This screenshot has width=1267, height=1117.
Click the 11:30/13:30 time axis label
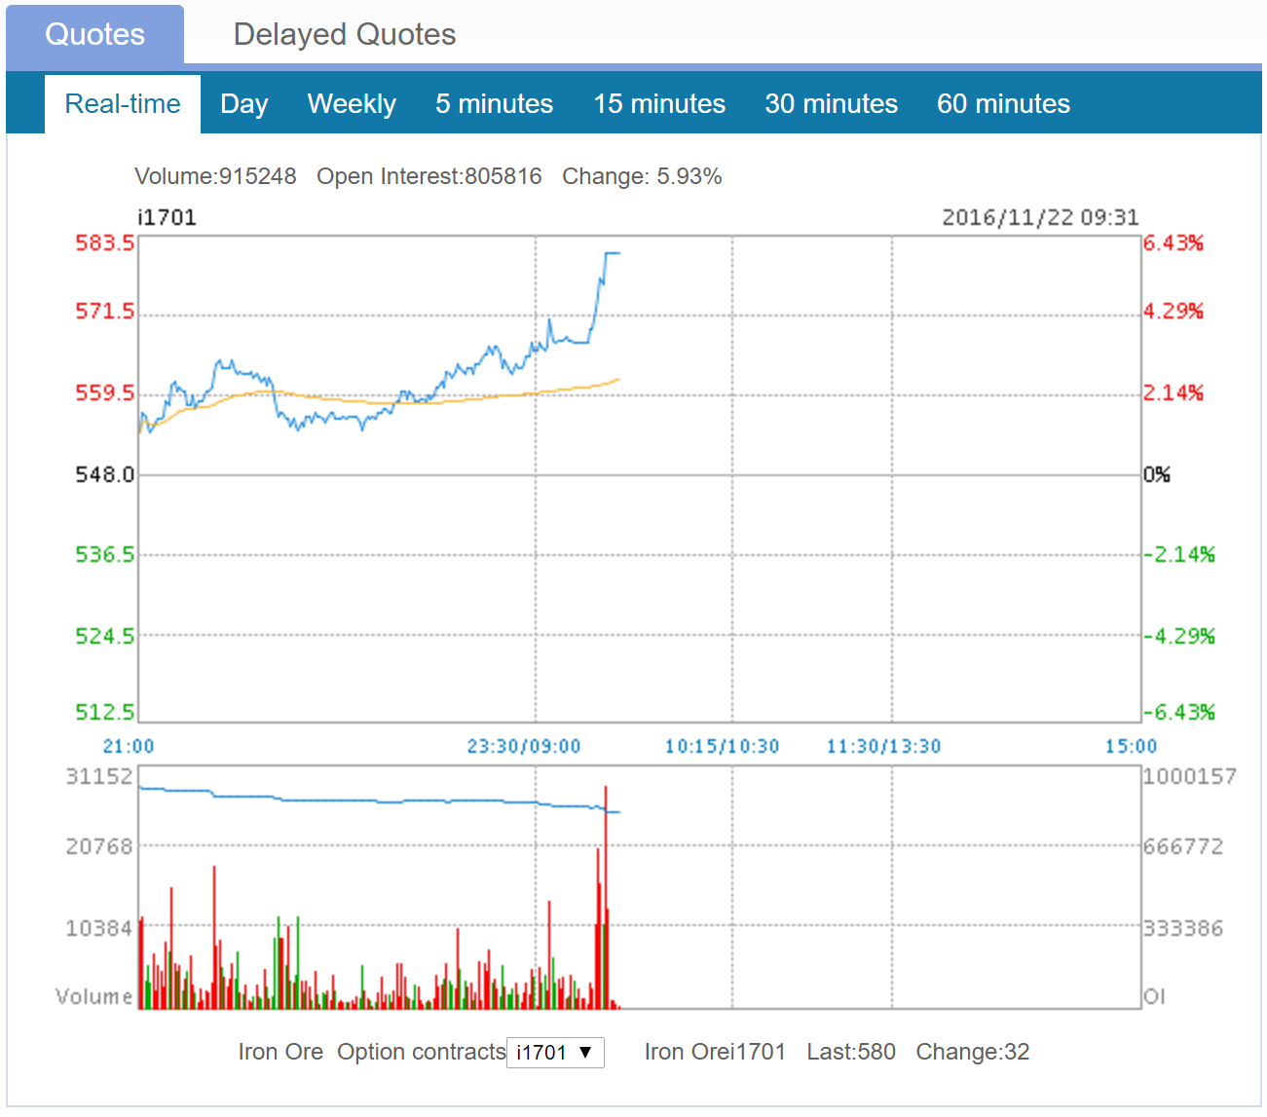pyautogui.click(x=883, y=747)
